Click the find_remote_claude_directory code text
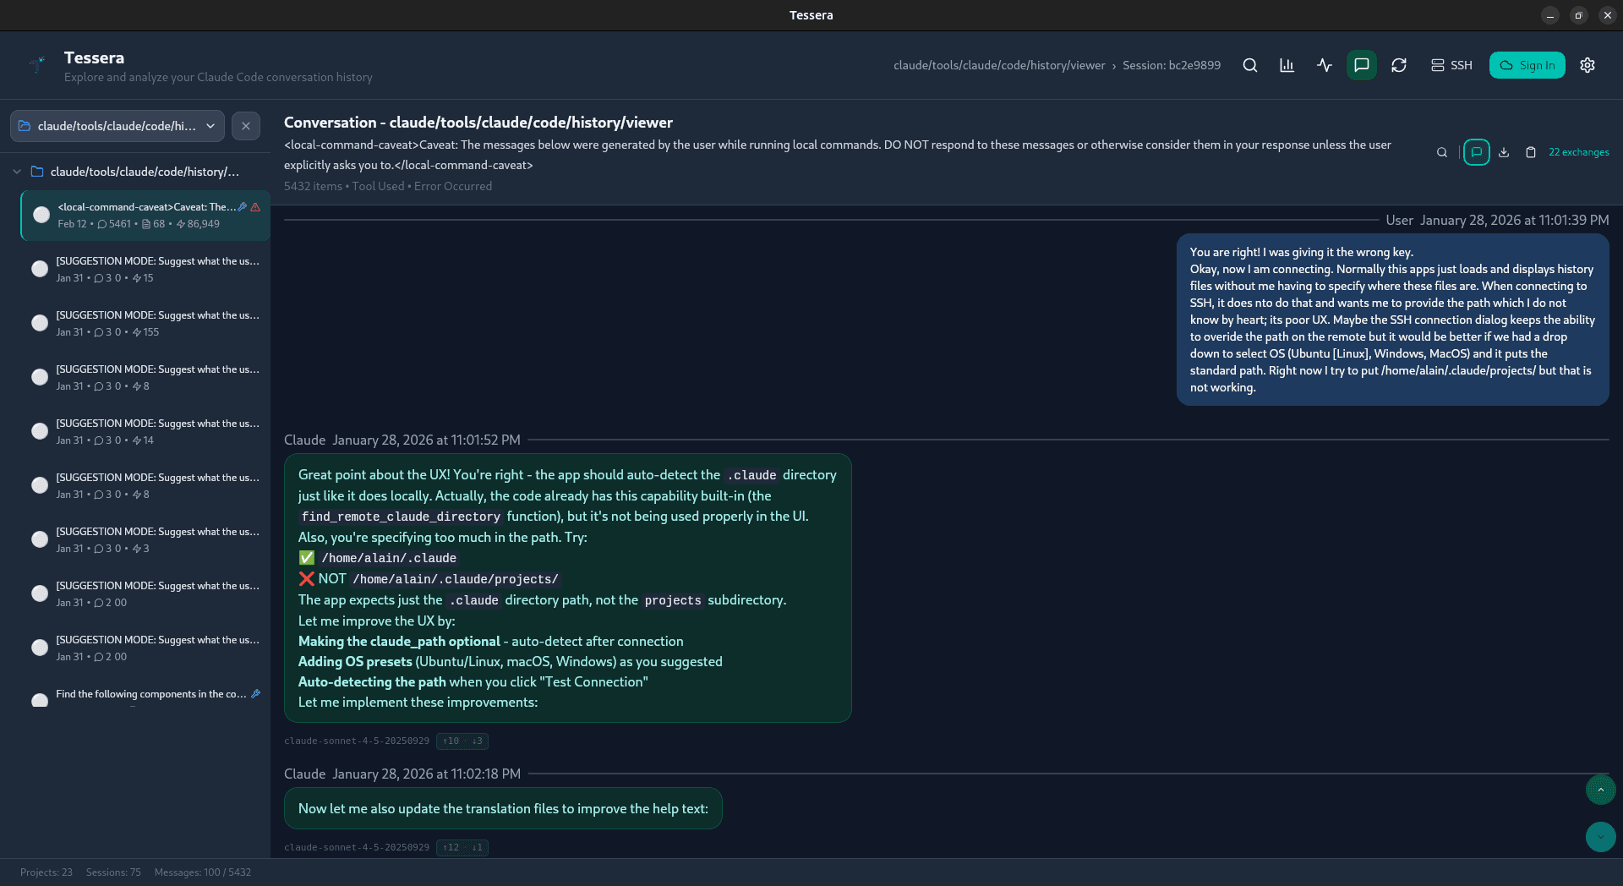Viewport: 1623px width, 886px height. [x=401, y=517]
